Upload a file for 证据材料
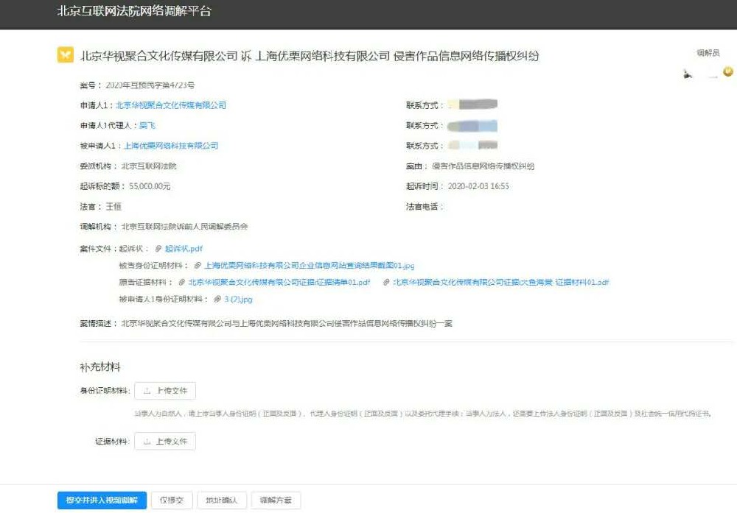Viewport: 737px width, 513px height. tap(165, 442)
